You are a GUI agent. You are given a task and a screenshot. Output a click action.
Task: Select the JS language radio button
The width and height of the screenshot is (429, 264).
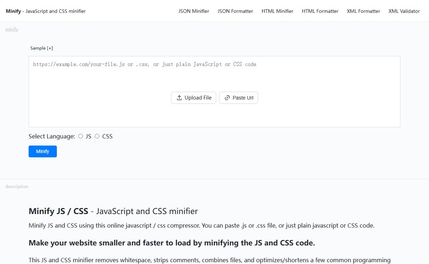[81, 136]
